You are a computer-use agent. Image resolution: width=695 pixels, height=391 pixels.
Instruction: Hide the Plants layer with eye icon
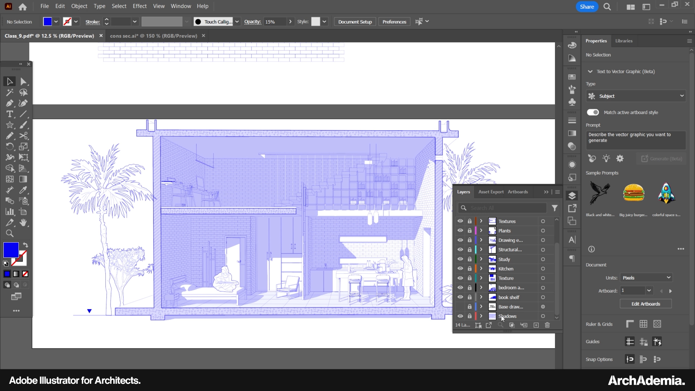[x=460, y=231]
